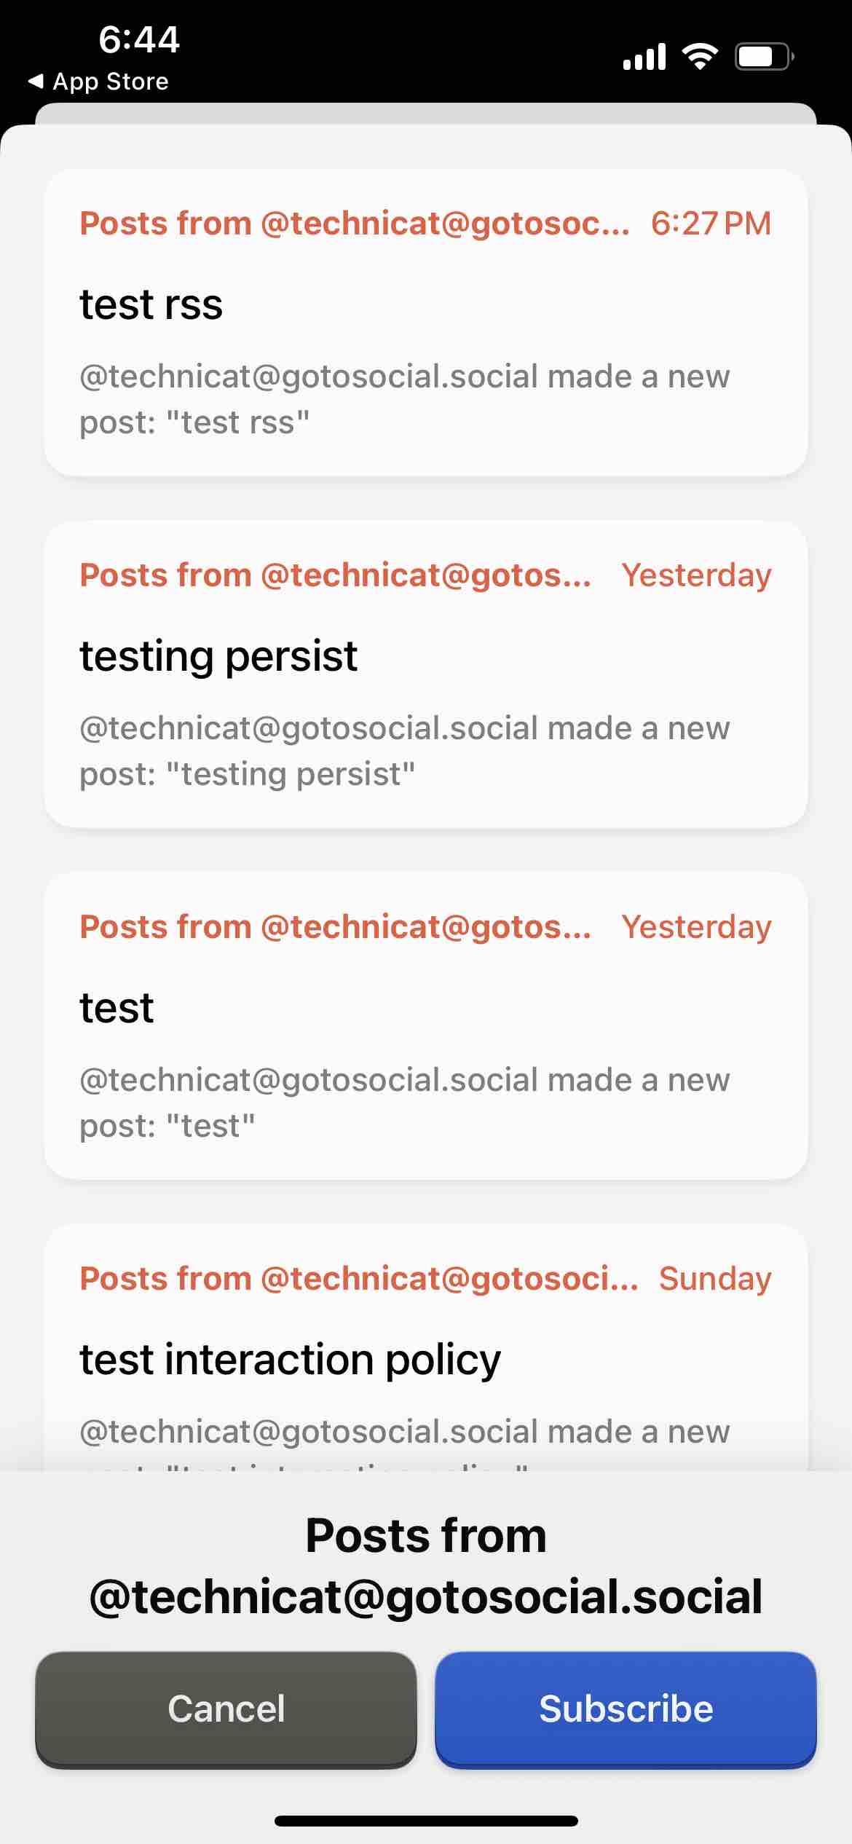
Task: Tap the 6:44 clock in status bar
Action: point(138,39)
